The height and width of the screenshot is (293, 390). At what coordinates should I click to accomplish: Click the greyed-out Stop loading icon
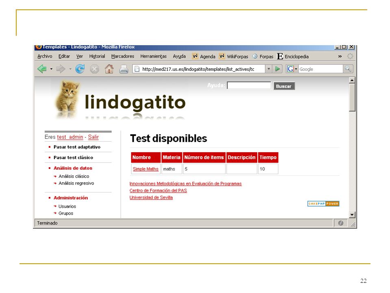pyautogui.click(x=95, y=69)
